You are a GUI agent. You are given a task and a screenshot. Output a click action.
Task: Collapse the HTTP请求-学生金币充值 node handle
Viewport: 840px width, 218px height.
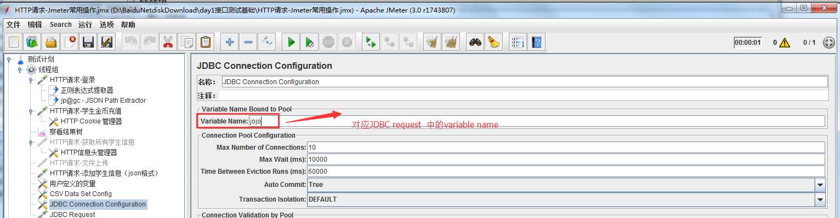pos(31,111)
